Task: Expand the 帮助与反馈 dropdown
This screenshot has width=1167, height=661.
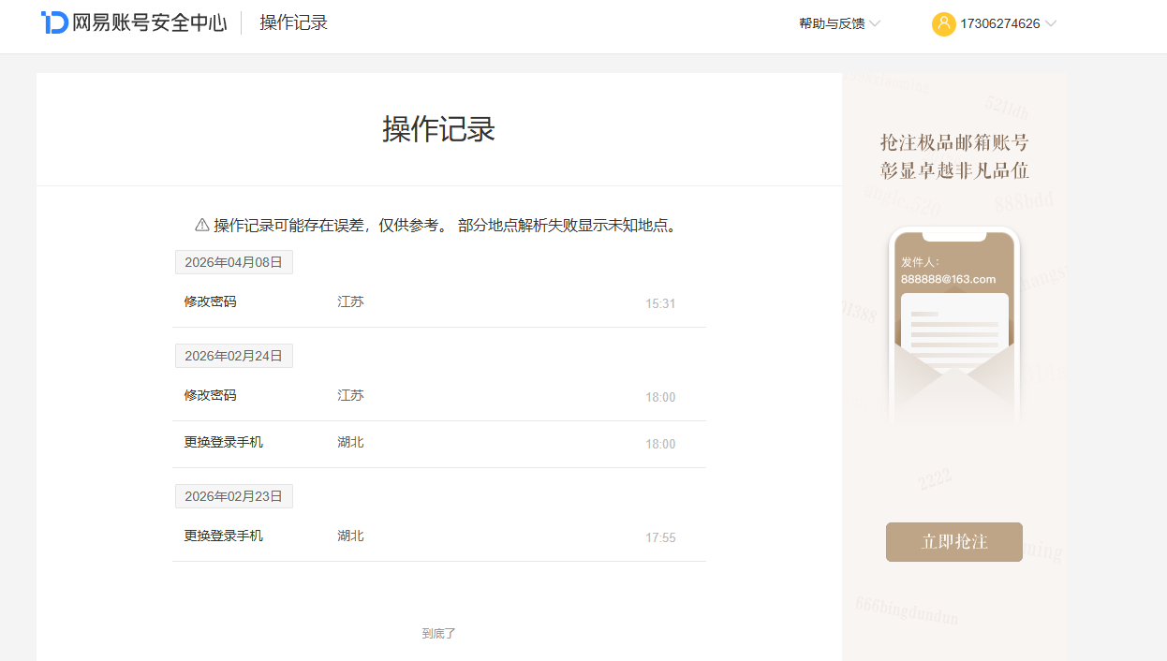Action: 839,23
